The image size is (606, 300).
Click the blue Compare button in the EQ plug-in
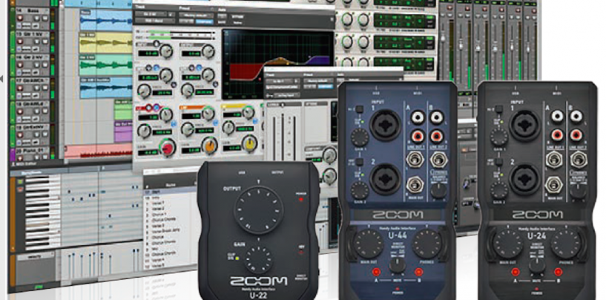click(205, 22)
